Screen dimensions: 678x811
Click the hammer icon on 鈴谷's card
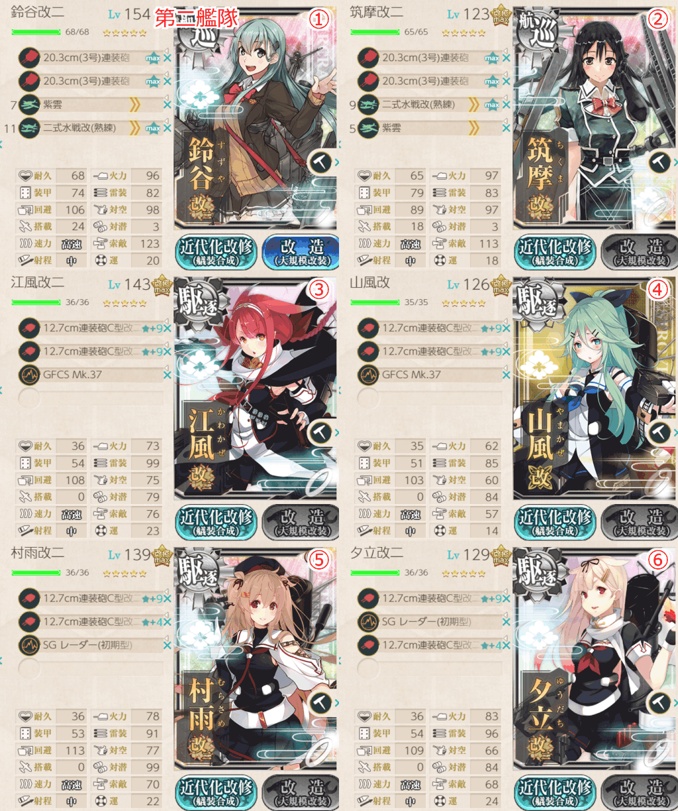coord(320,162)
